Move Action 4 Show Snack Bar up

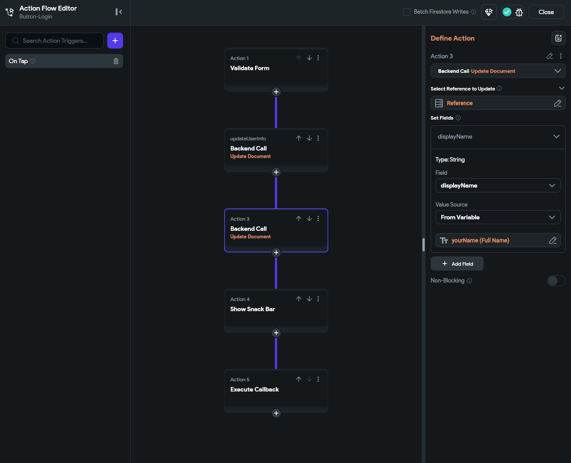point(299,299)
